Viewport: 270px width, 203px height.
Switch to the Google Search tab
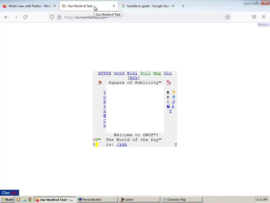tap(149, 6)
